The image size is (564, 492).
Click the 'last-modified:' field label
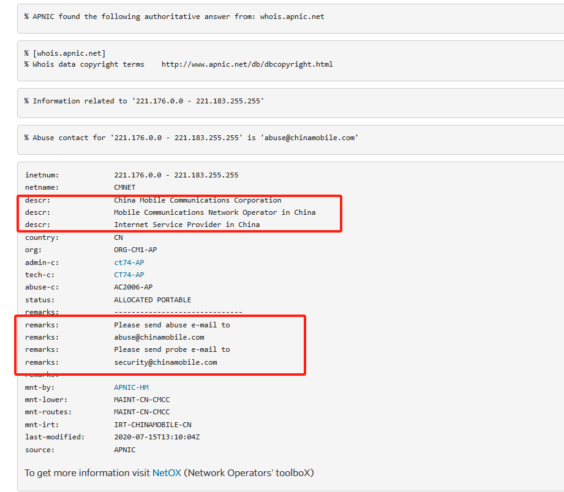pyautogui.click(x=55, y=437)
